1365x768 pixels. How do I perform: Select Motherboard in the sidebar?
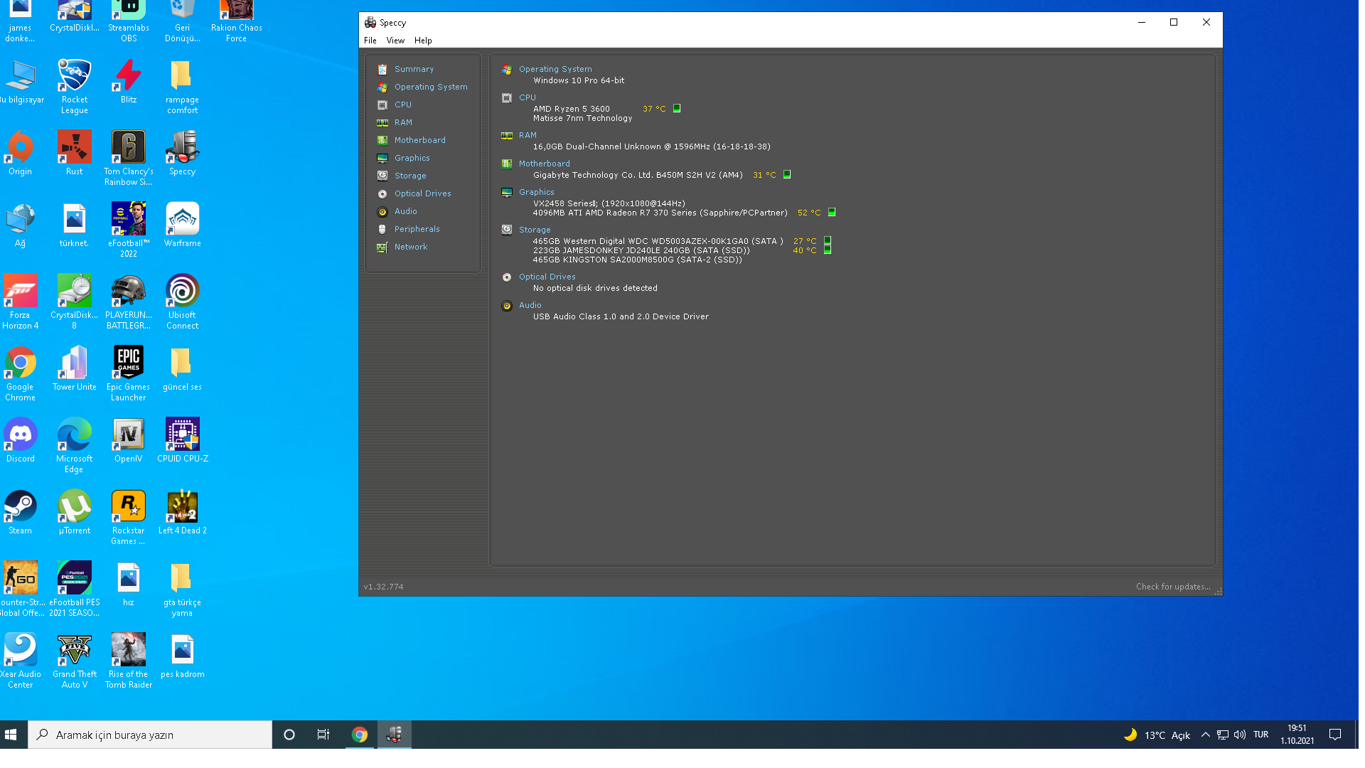tap(419, 140)
